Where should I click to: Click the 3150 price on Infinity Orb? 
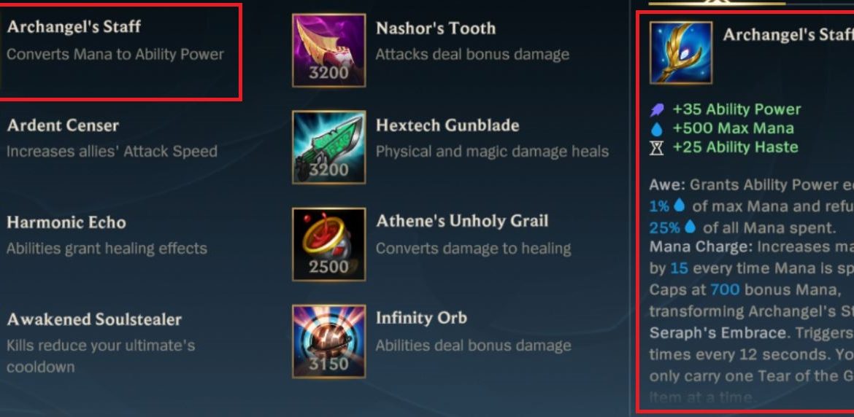click(x=329, y=365)
